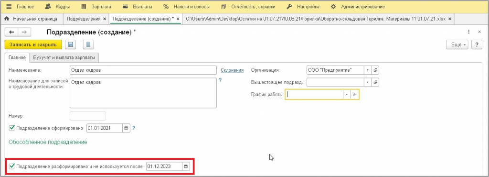The width and height of the screenshot is (489, 177).
Task: Click the Вышестоящее подразд. field
Action: click(336, 82)
